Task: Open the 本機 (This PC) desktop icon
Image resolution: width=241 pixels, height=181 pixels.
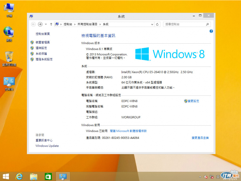Action: 9,10
